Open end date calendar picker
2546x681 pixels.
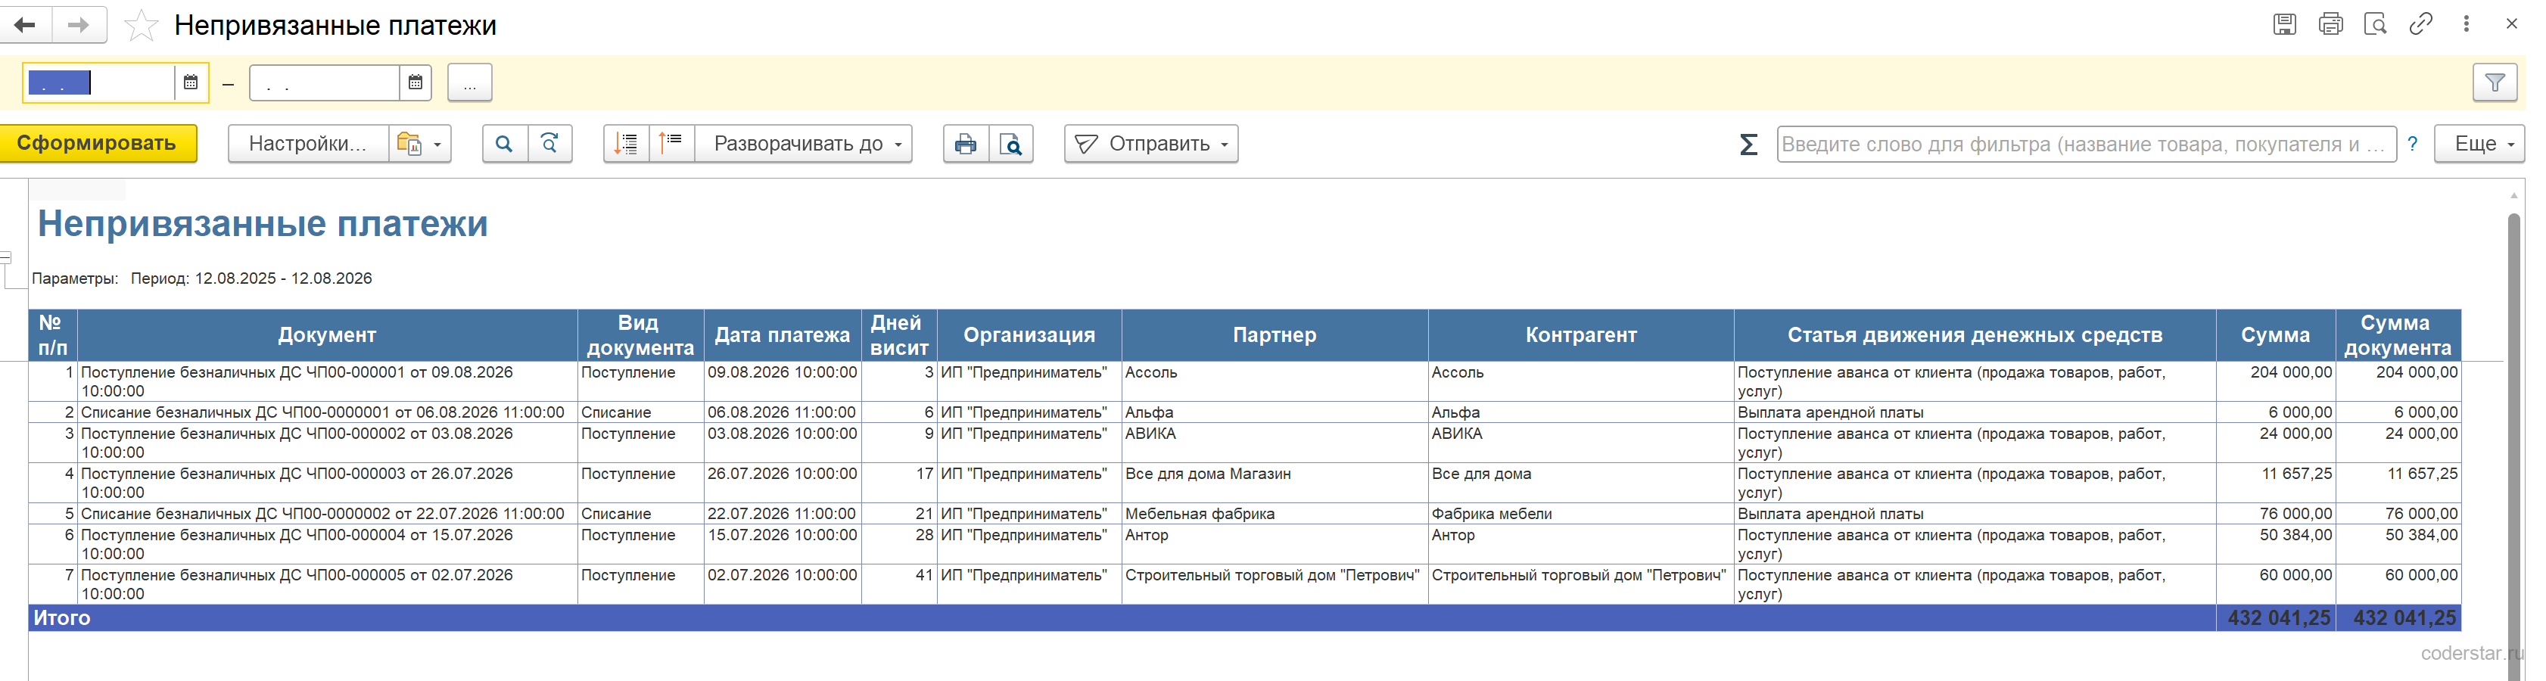pyautogui.click(x=416, y=83)
